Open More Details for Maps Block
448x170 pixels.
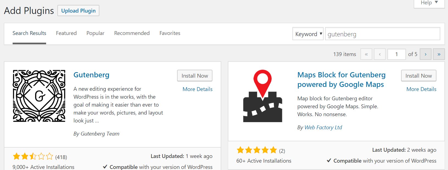tap(421, 89)
